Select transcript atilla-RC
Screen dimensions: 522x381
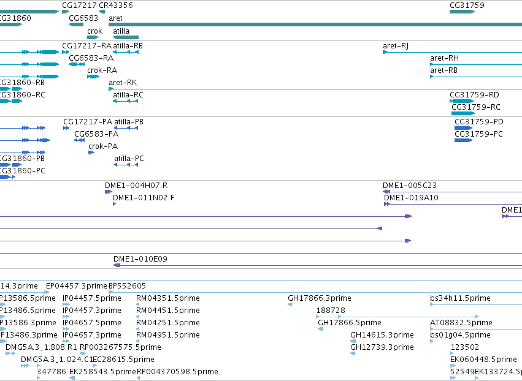[x=128, y=95]
